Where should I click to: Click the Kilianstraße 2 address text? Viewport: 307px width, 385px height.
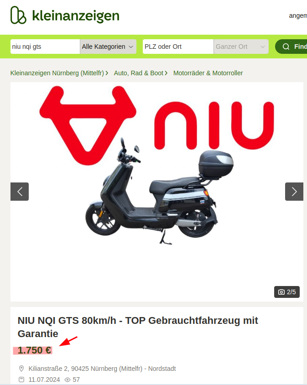102,369
